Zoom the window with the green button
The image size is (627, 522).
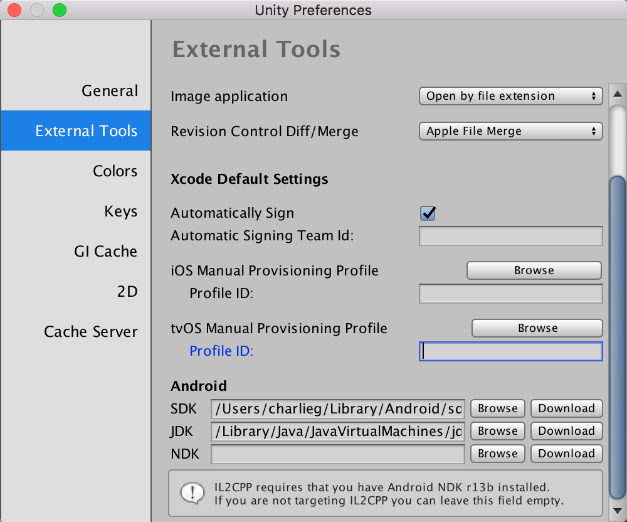pyautogui.click(x=60, y=10)
